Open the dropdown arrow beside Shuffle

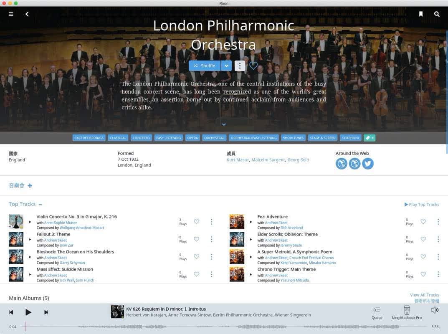tap(226, 66)
